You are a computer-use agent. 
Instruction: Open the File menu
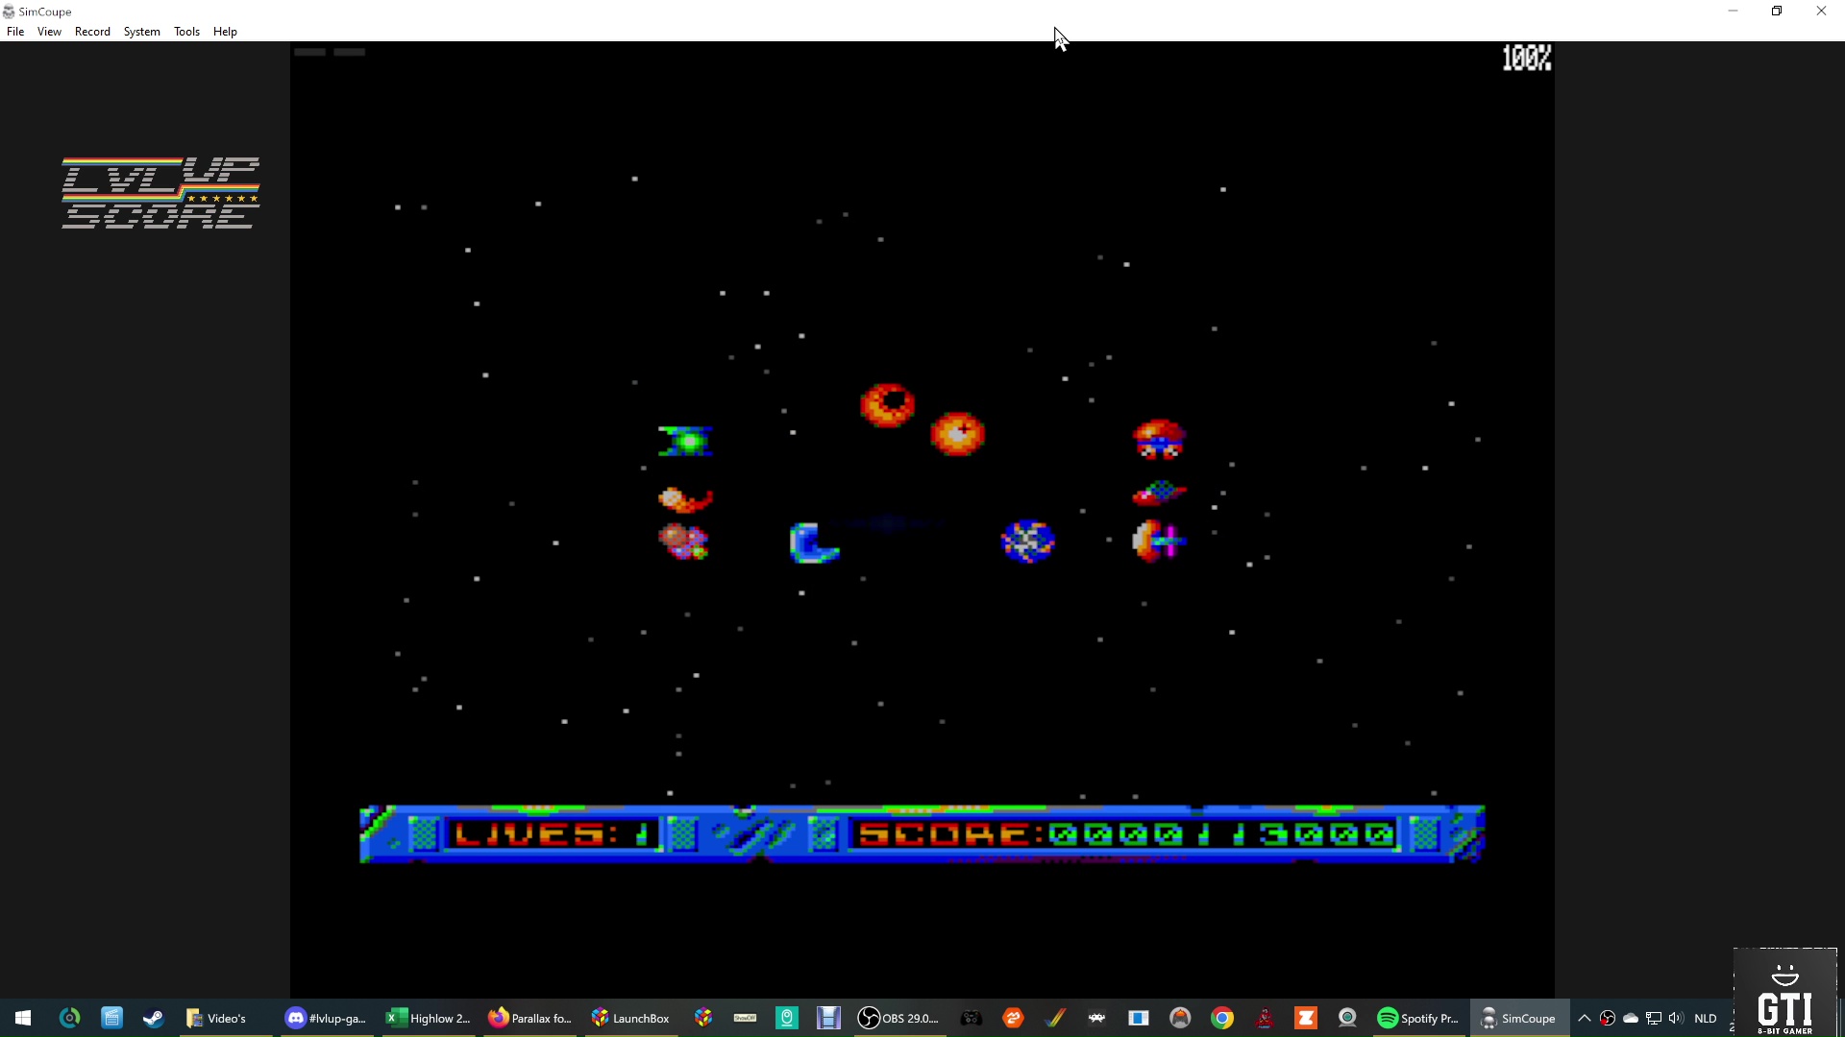coord(15,32)
